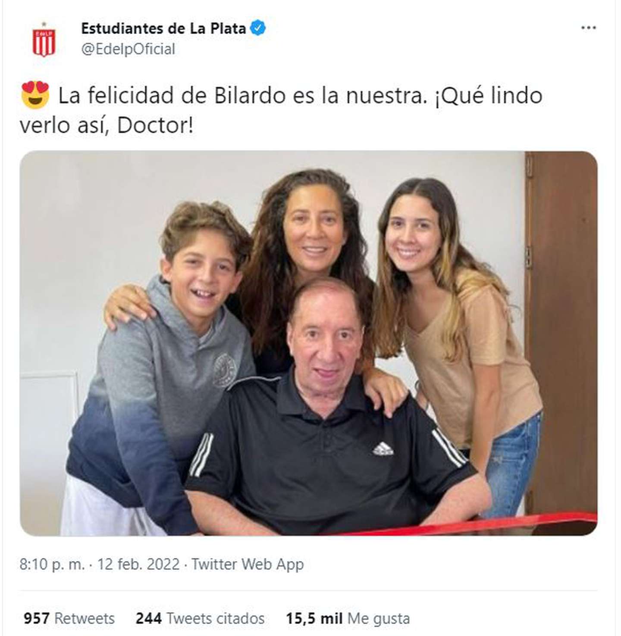Click the Twitter Web App source link
The height and width of the screenshot is (636, 621).
(x=248, y=564)
